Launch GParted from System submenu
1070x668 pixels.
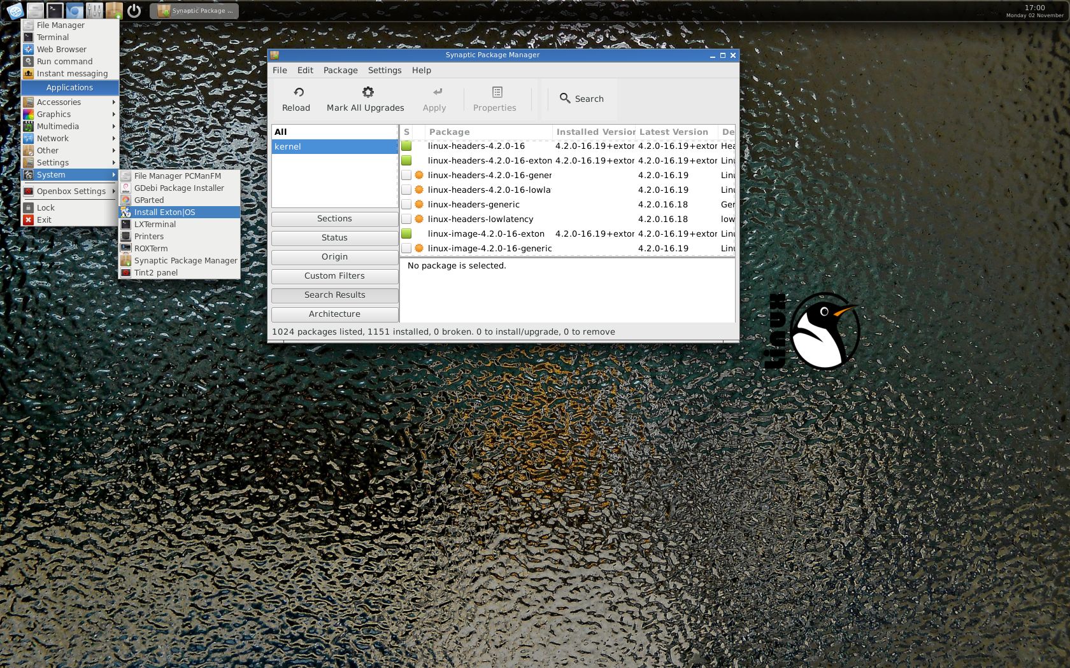pos(180,200)
